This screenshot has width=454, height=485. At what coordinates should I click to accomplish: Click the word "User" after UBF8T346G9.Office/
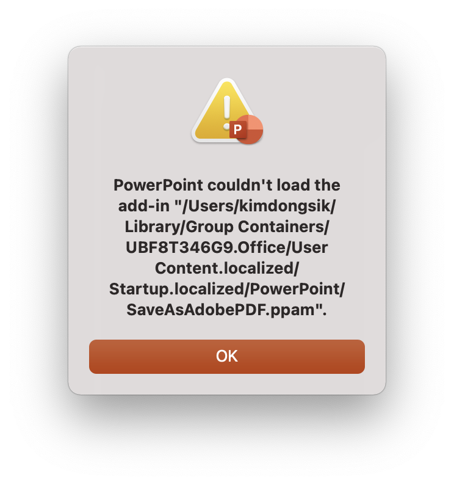[309, 247]
